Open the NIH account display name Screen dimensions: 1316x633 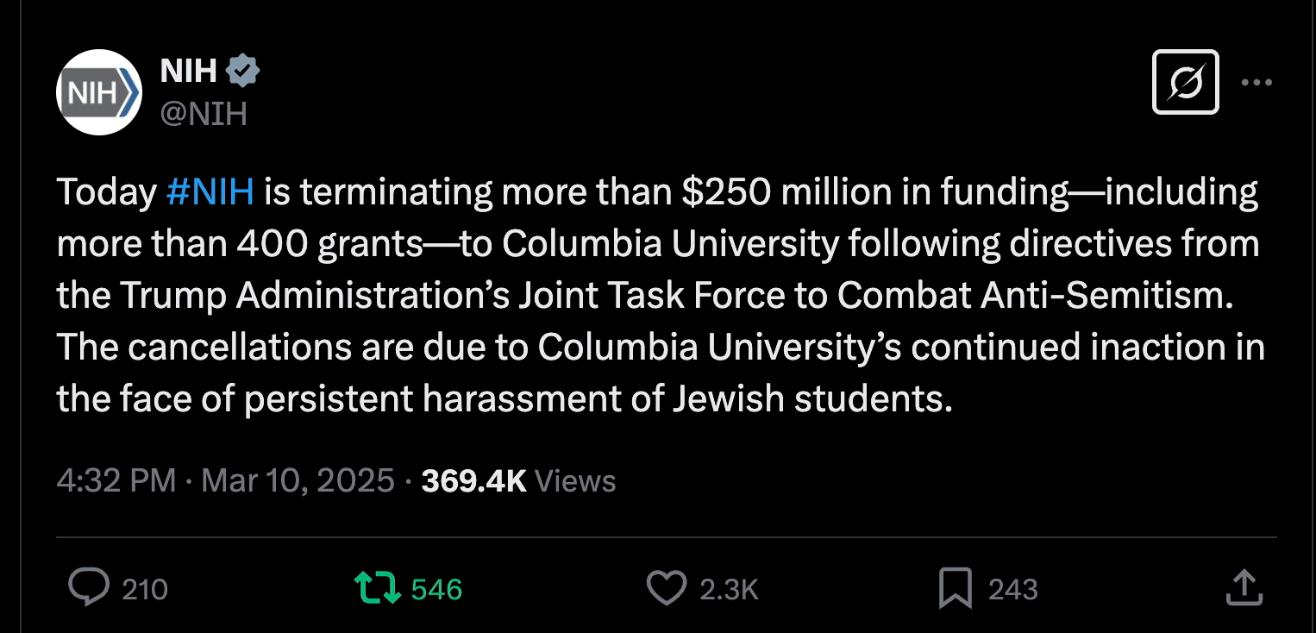pos(188,72)
